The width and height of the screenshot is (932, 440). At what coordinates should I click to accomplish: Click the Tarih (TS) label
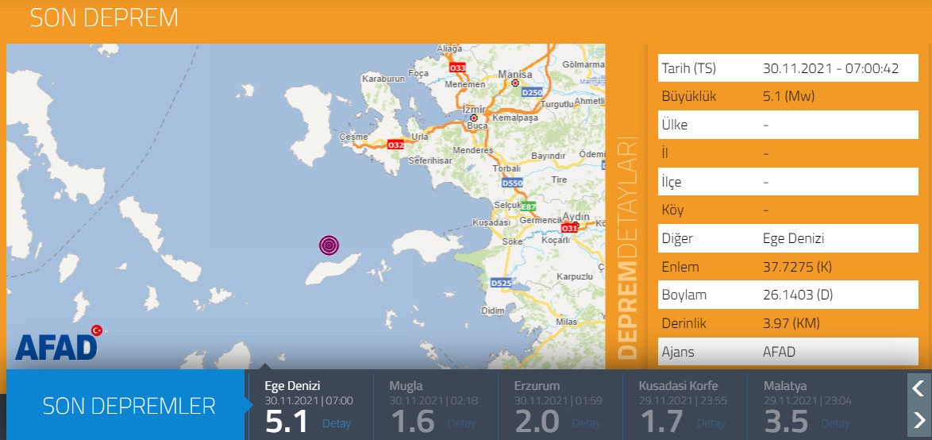pos(689,68)
